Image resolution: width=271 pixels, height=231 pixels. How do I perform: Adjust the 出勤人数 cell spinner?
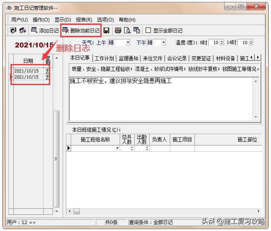147,148
